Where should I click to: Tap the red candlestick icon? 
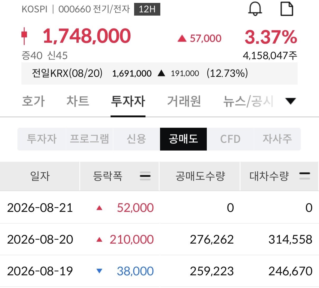[x=24, y=36]
